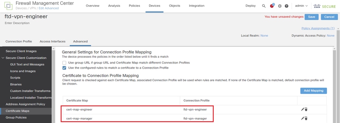Select Certificate Maps in sidebar
Image resolution: width=340 pixels, height=123 pixels.
tap(17, 111)
